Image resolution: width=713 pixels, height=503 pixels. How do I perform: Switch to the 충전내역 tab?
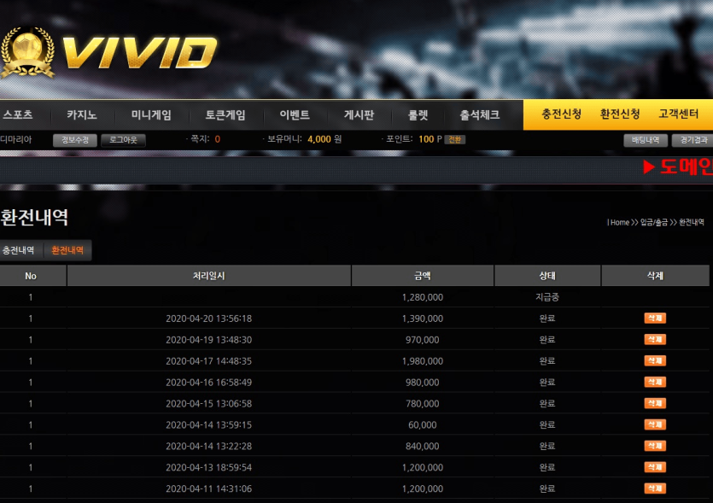coord(19,250)
